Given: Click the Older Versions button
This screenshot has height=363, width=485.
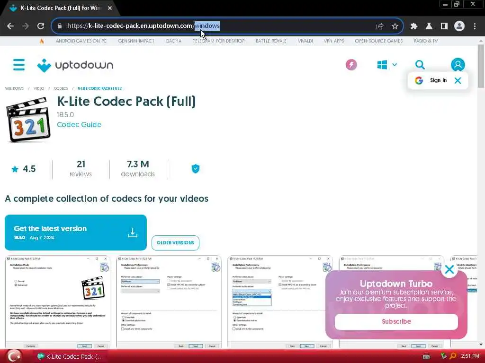Looking at the screenshot, I should 175,242.
